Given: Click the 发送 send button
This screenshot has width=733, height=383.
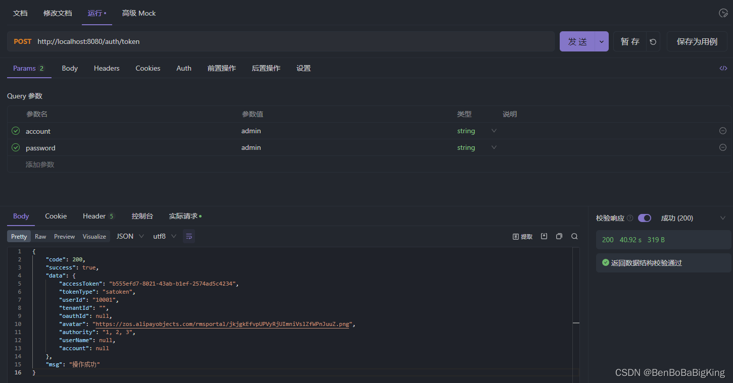Looking at the screenshot, I should 577,41.
